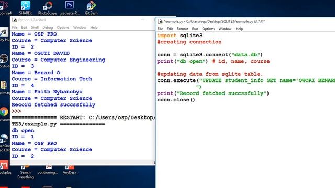Image resolution: width=335 pixels, height=188 pixels.
Task: Open positioning PDF desktop file
Action: (x=48, y=170)
